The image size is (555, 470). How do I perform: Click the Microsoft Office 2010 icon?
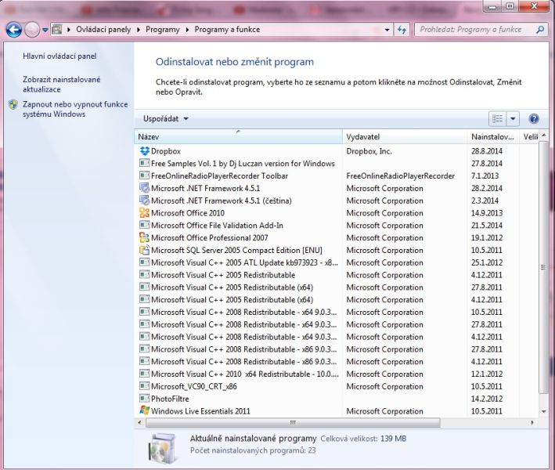144,213
